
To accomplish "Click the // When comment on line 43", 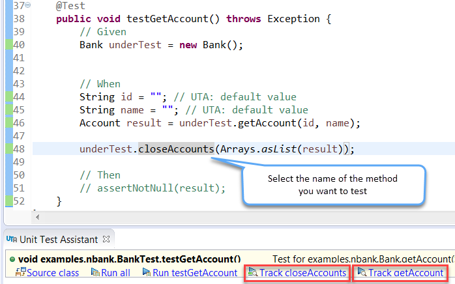I will (100, 84).
